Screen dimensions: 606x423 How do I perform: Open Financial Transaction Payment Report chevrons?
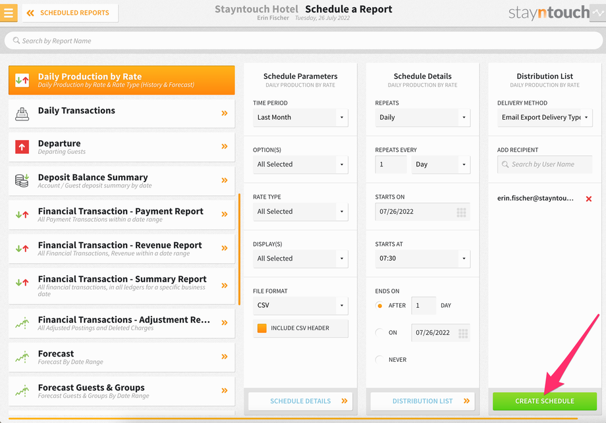point(224,214)
